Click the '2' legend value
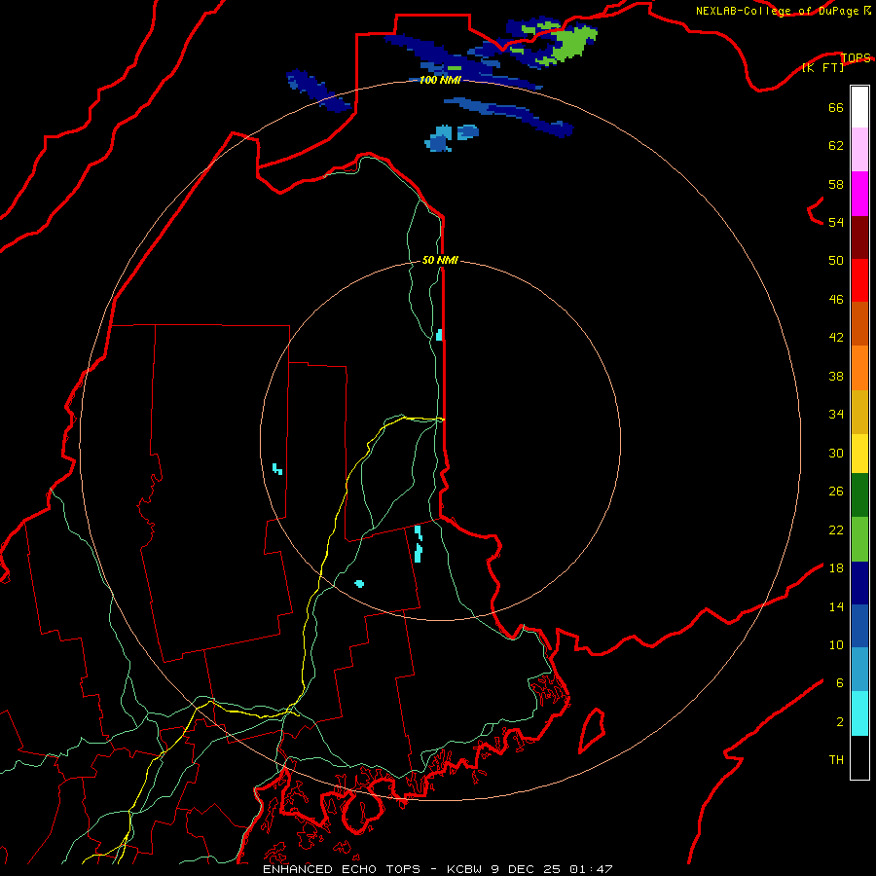The width and height of the screenshot is (876, 876). pyautogui.click(x=840, y=722)
